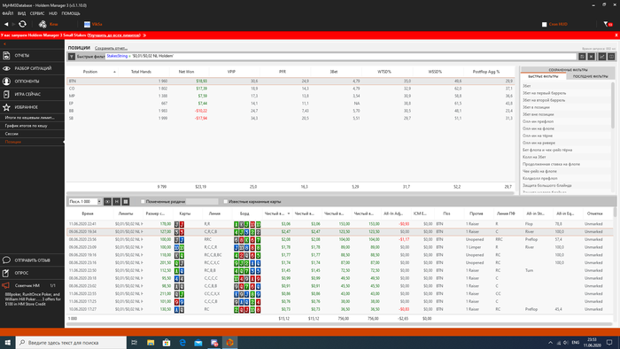Image resolution: width=620 pixels, height=349 pixels.
Task: Apply the 3бет на первый баррель filter
Action: coord(545,93)
